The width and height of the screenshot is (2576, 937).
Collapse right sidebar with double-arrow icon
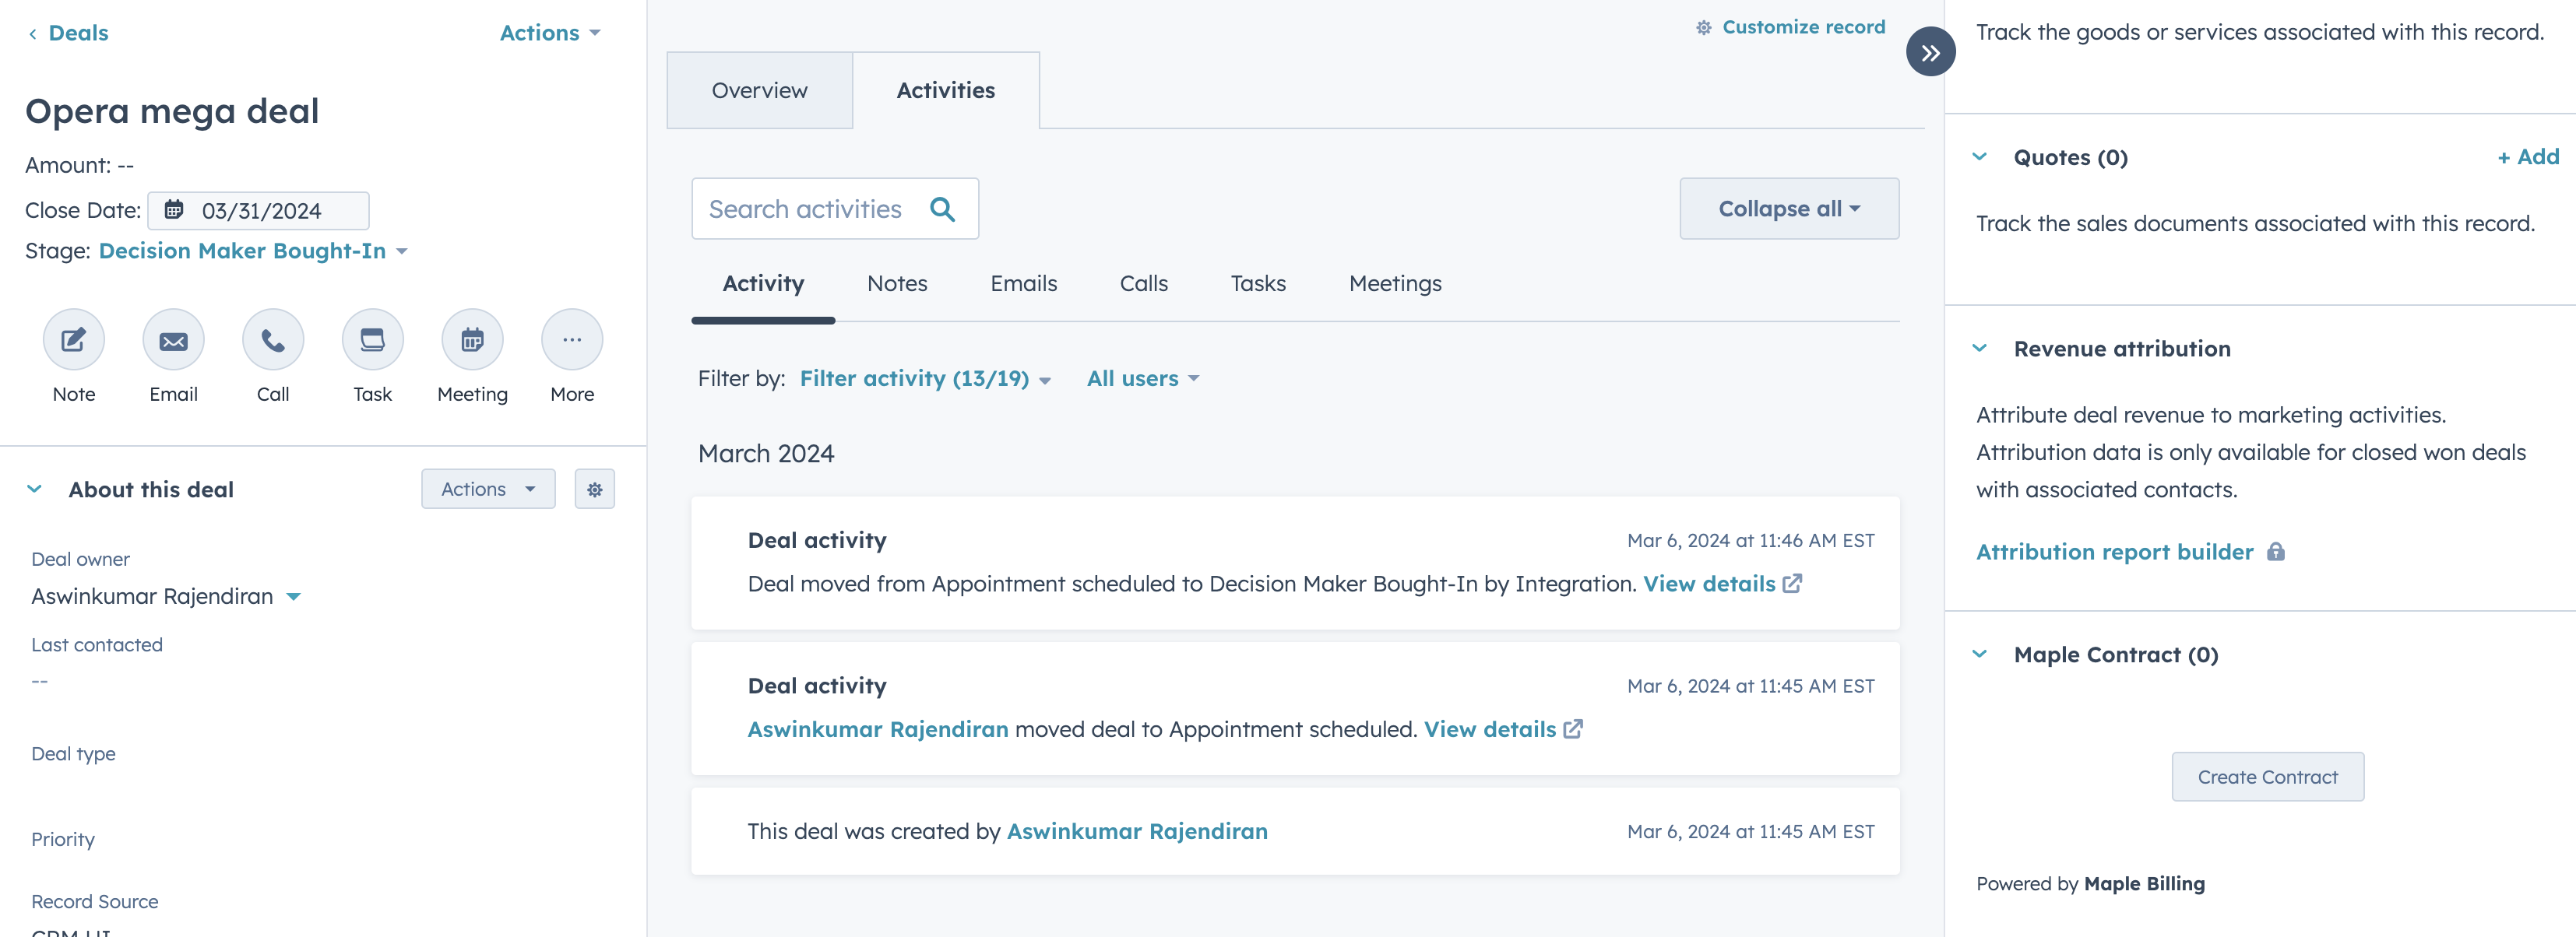click(1930, 52)
